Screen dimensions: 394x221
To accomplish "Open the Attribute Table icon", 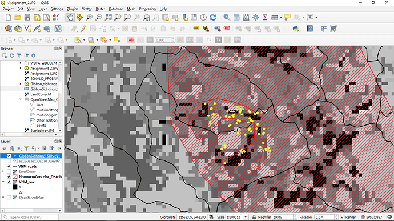I will (x=236, y=17).
